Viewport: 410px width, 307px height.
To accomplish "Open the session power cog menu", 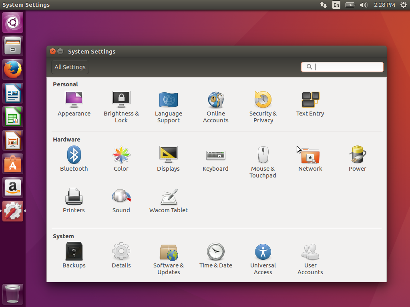I will tap(404, 5).
